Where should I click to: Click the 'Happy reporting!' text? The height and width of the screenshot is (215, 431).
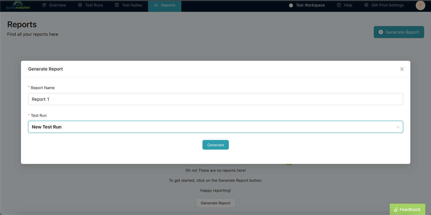(215, 191)
